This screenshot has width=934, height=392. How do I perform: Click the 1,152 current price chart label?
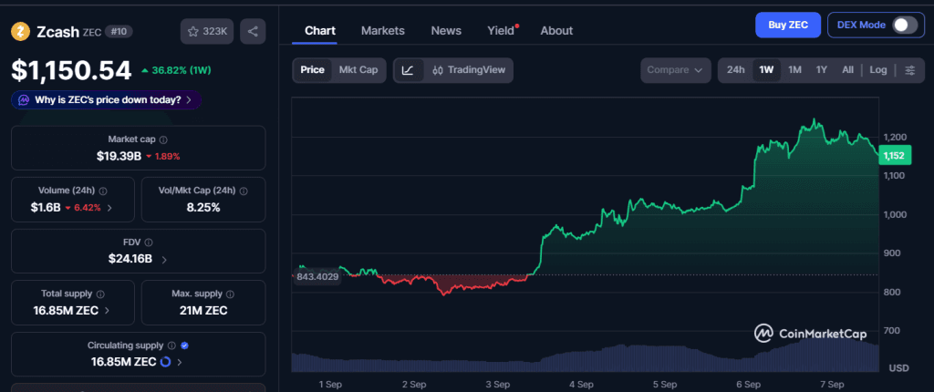point(894,156)
